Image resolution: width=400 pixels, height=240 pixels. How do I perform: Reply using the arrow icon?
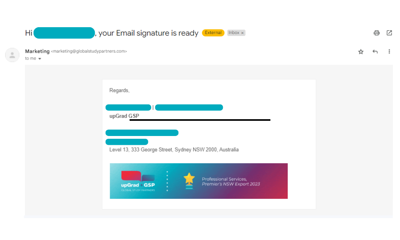pyautogui.click(x=375, y=52)
